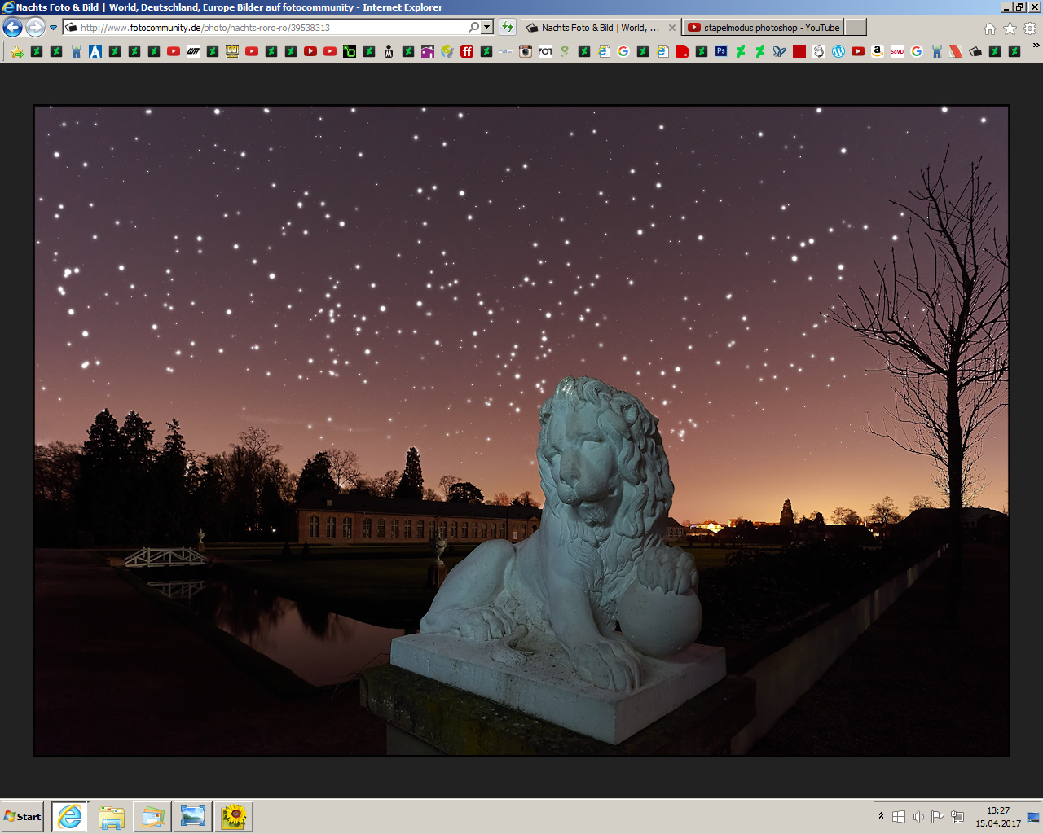Click the lion statue night photo
1043x834 pixels.
point(521,431)
